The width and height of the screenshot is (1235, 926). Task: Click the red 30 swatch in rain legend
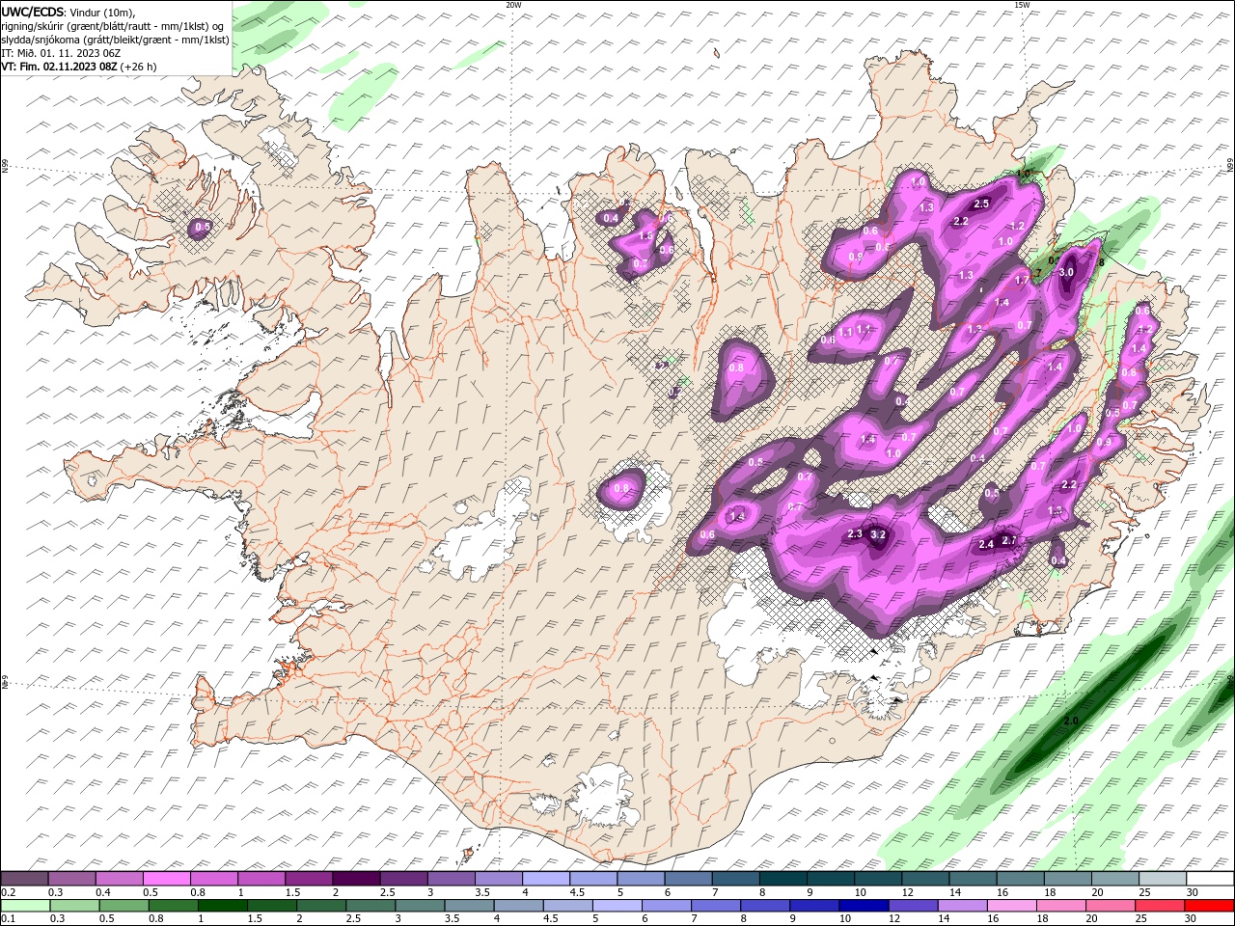tap(1210, 906)
